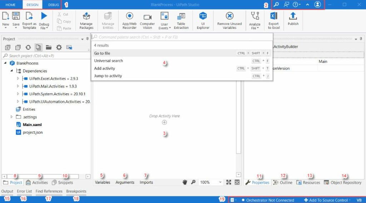Collapse the Dependencies node
This screenshot has height=203, width=366.
click(11, 71)
